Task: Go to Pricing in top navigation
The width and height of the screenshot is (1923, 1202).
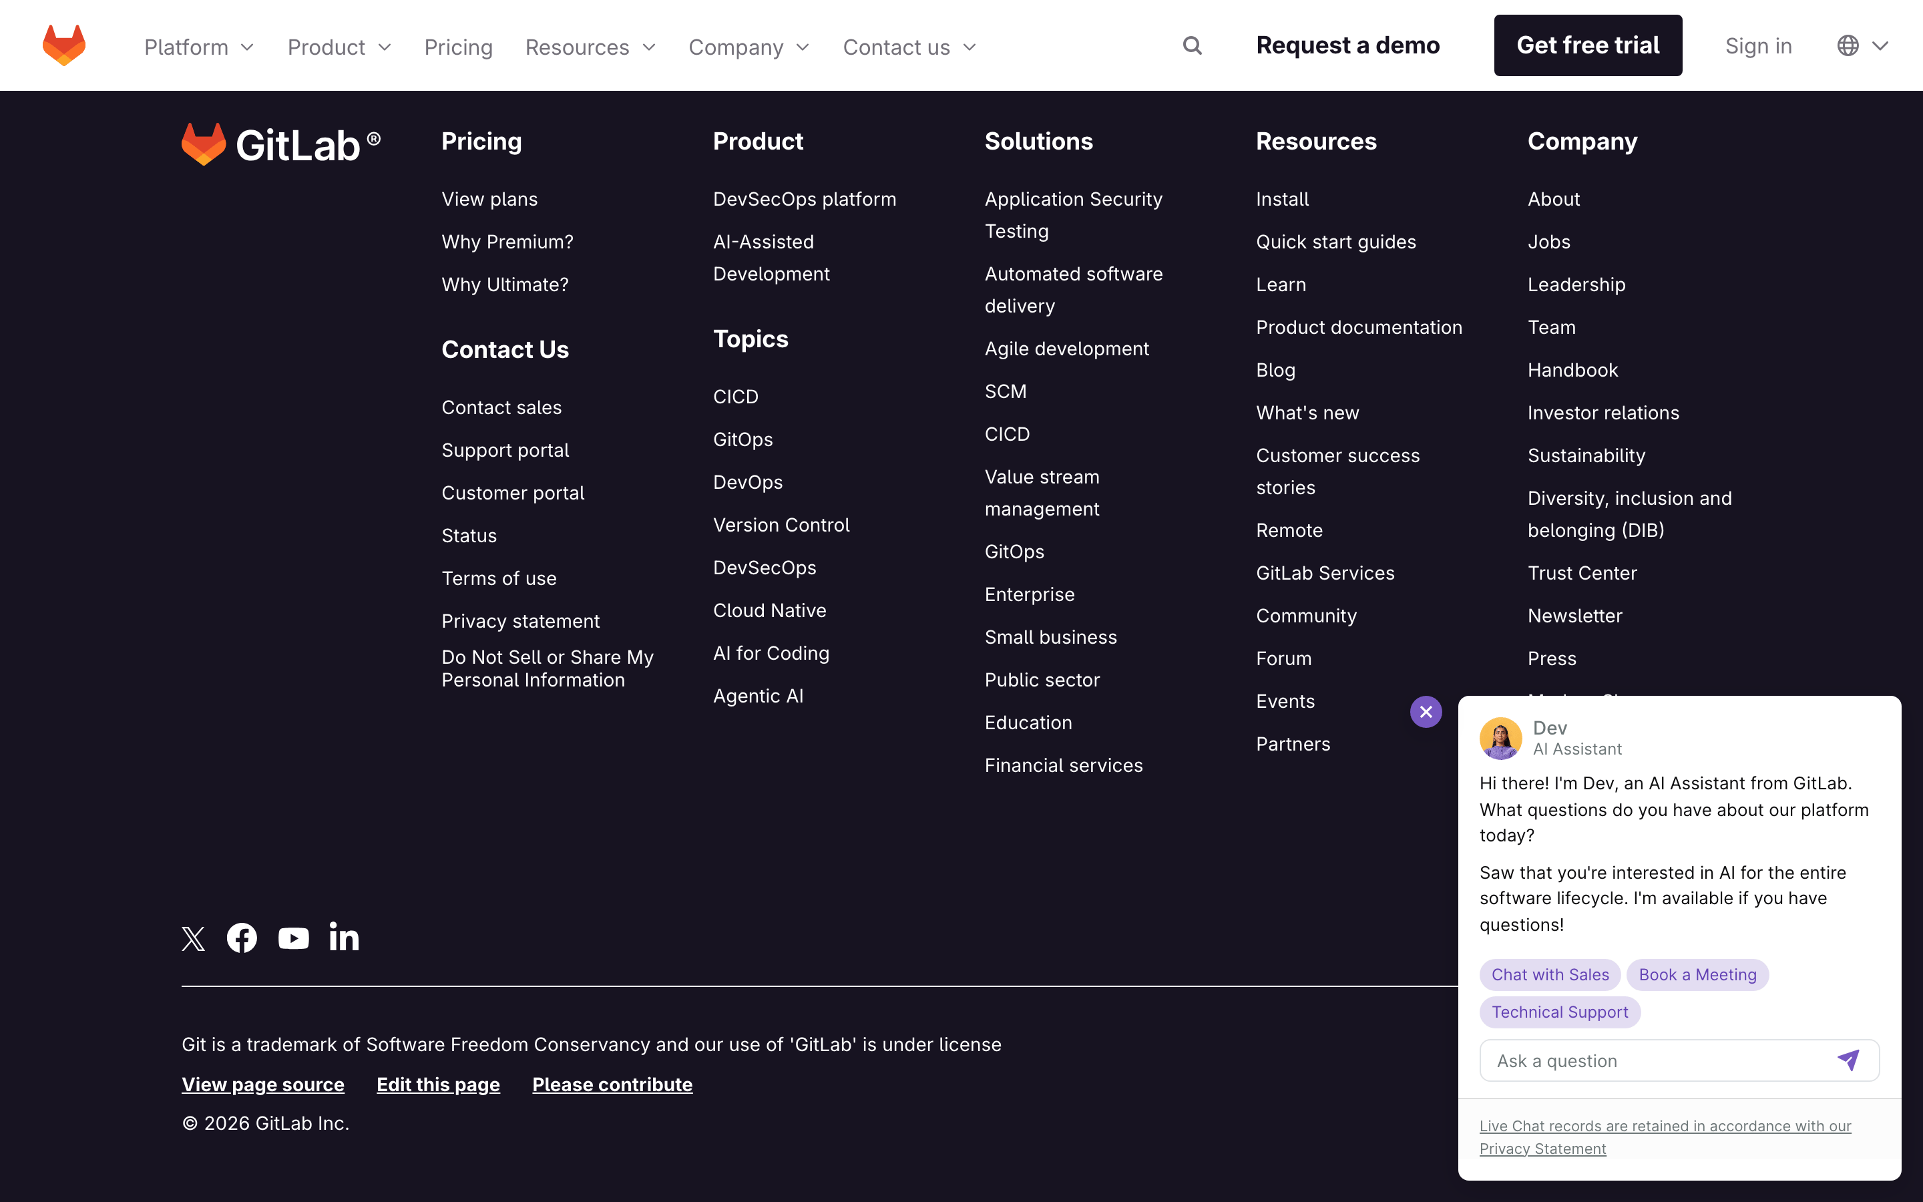Action: 459,47
